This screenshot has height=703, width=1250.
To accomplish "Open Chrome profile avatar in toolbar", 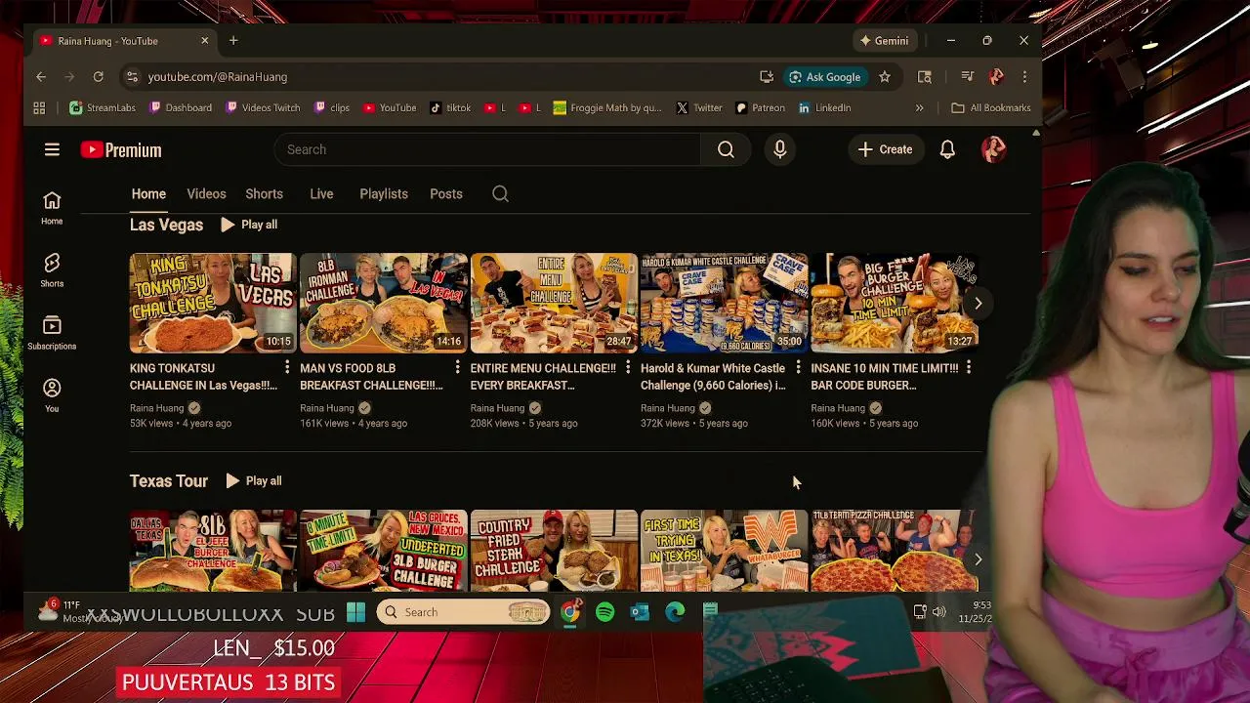I will pyautogui.click(x=996, y=76).
